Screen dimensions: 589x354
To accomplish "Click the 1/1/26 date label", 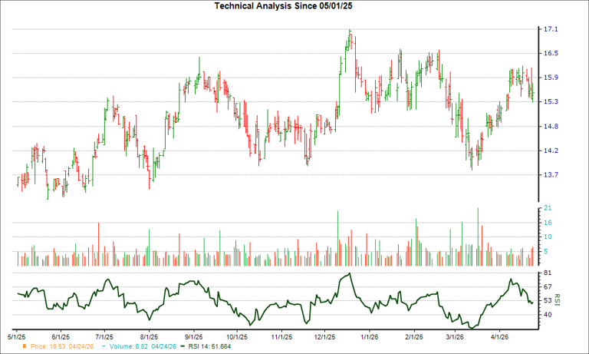I will (369, 336).
